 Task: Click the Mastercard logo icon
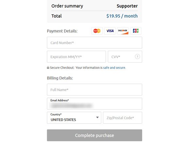point(97,31)
